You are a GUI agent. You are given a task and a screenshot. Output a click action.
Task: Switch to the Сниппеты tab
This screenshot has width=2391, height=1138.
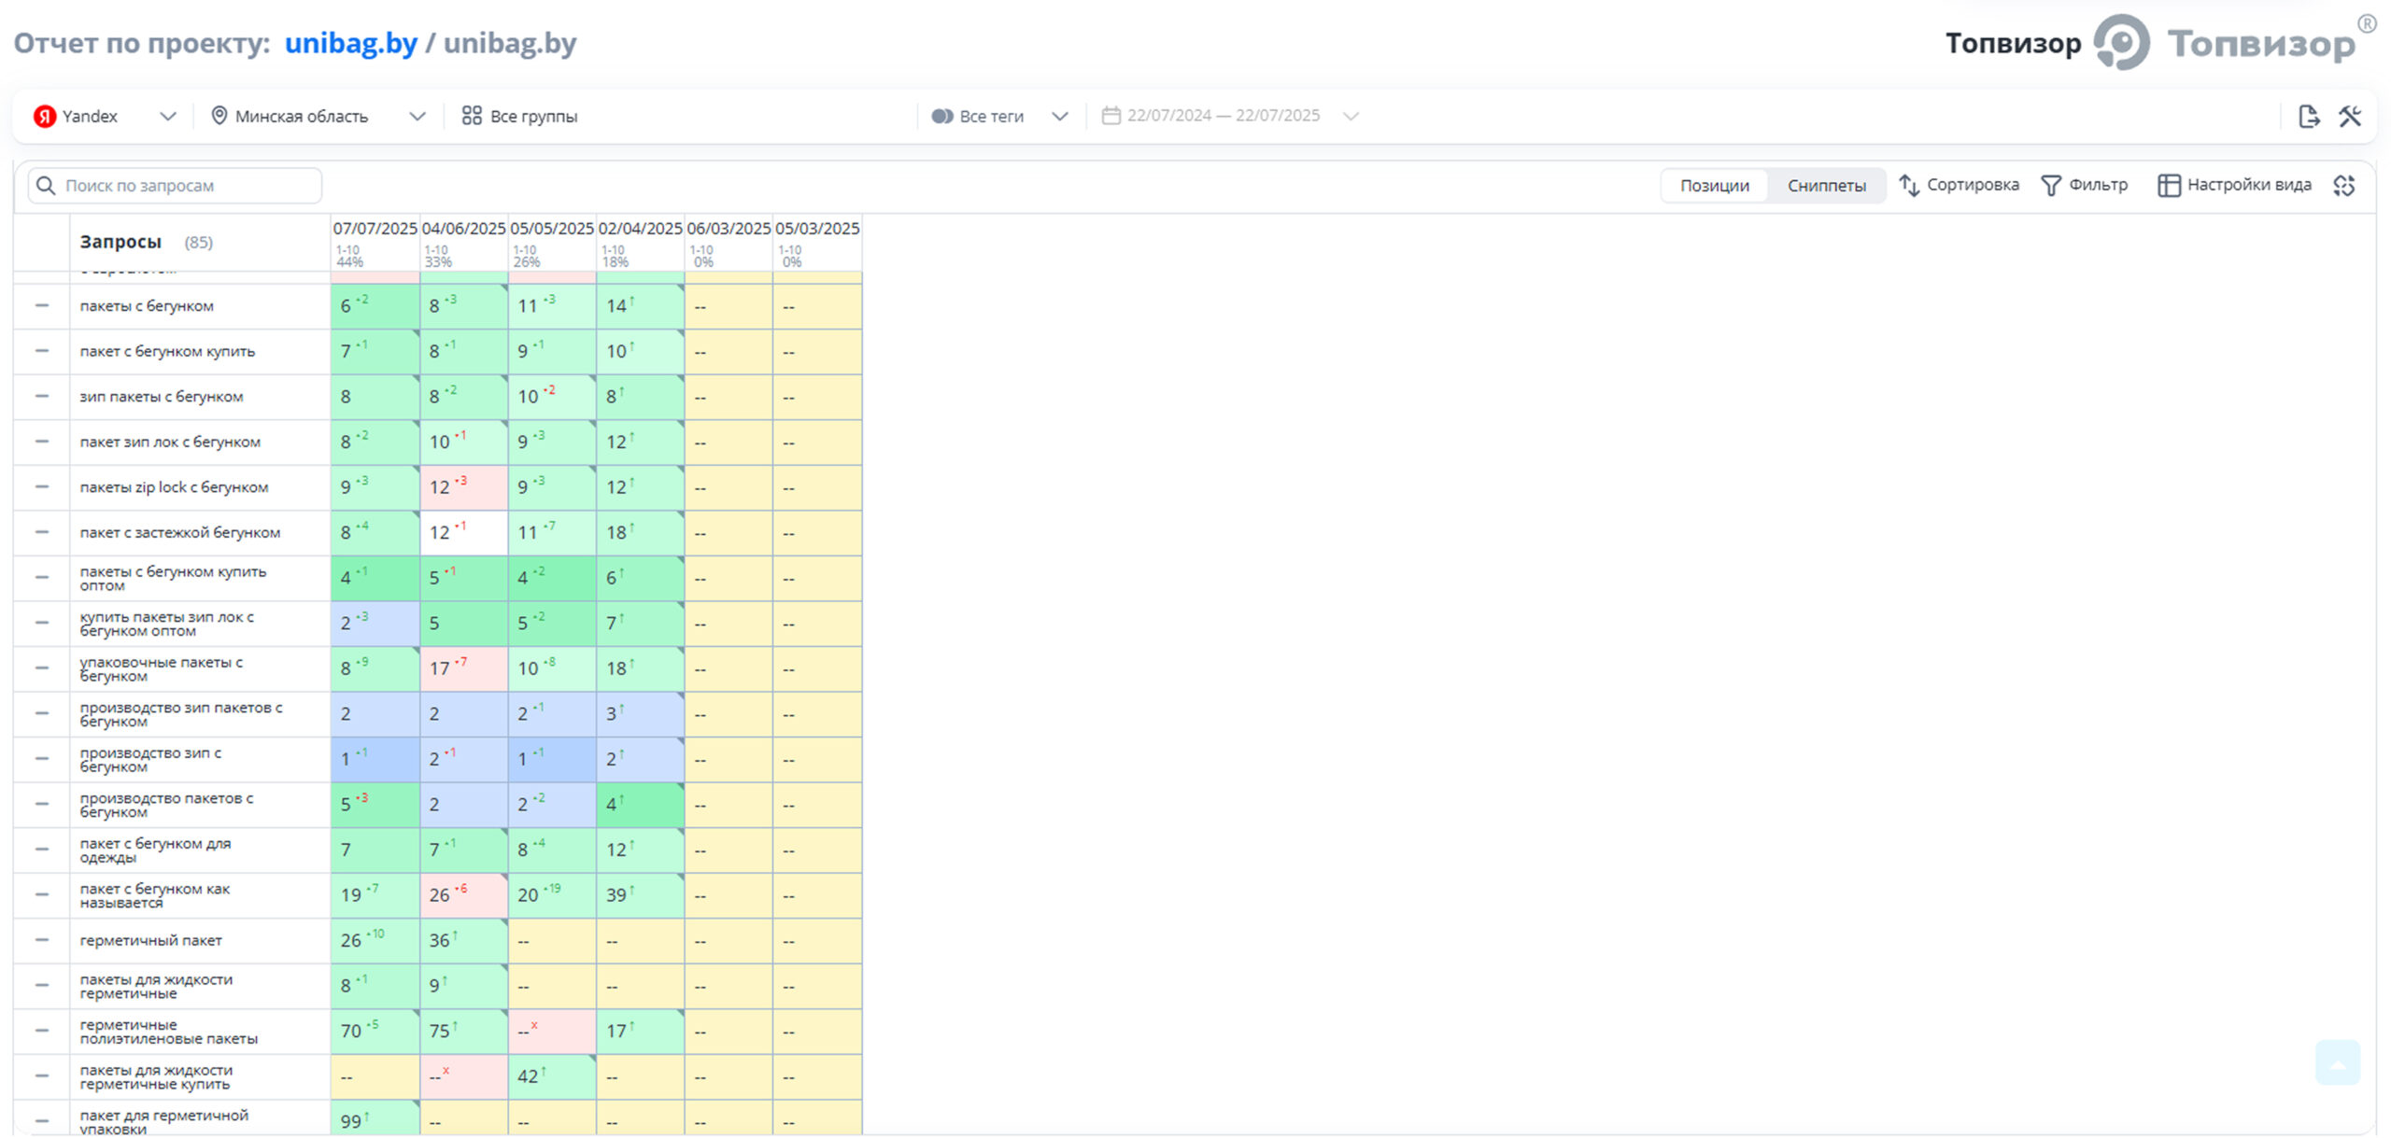(1826, 185)
